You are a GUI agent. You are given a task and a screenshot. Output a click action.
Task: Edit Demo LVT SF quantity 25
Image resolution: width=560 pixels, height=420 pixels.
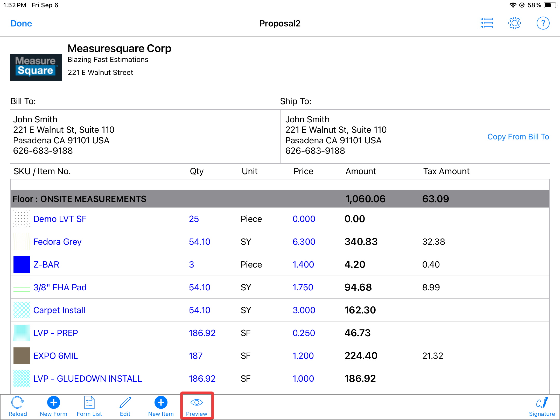click(x=194, y=219)
